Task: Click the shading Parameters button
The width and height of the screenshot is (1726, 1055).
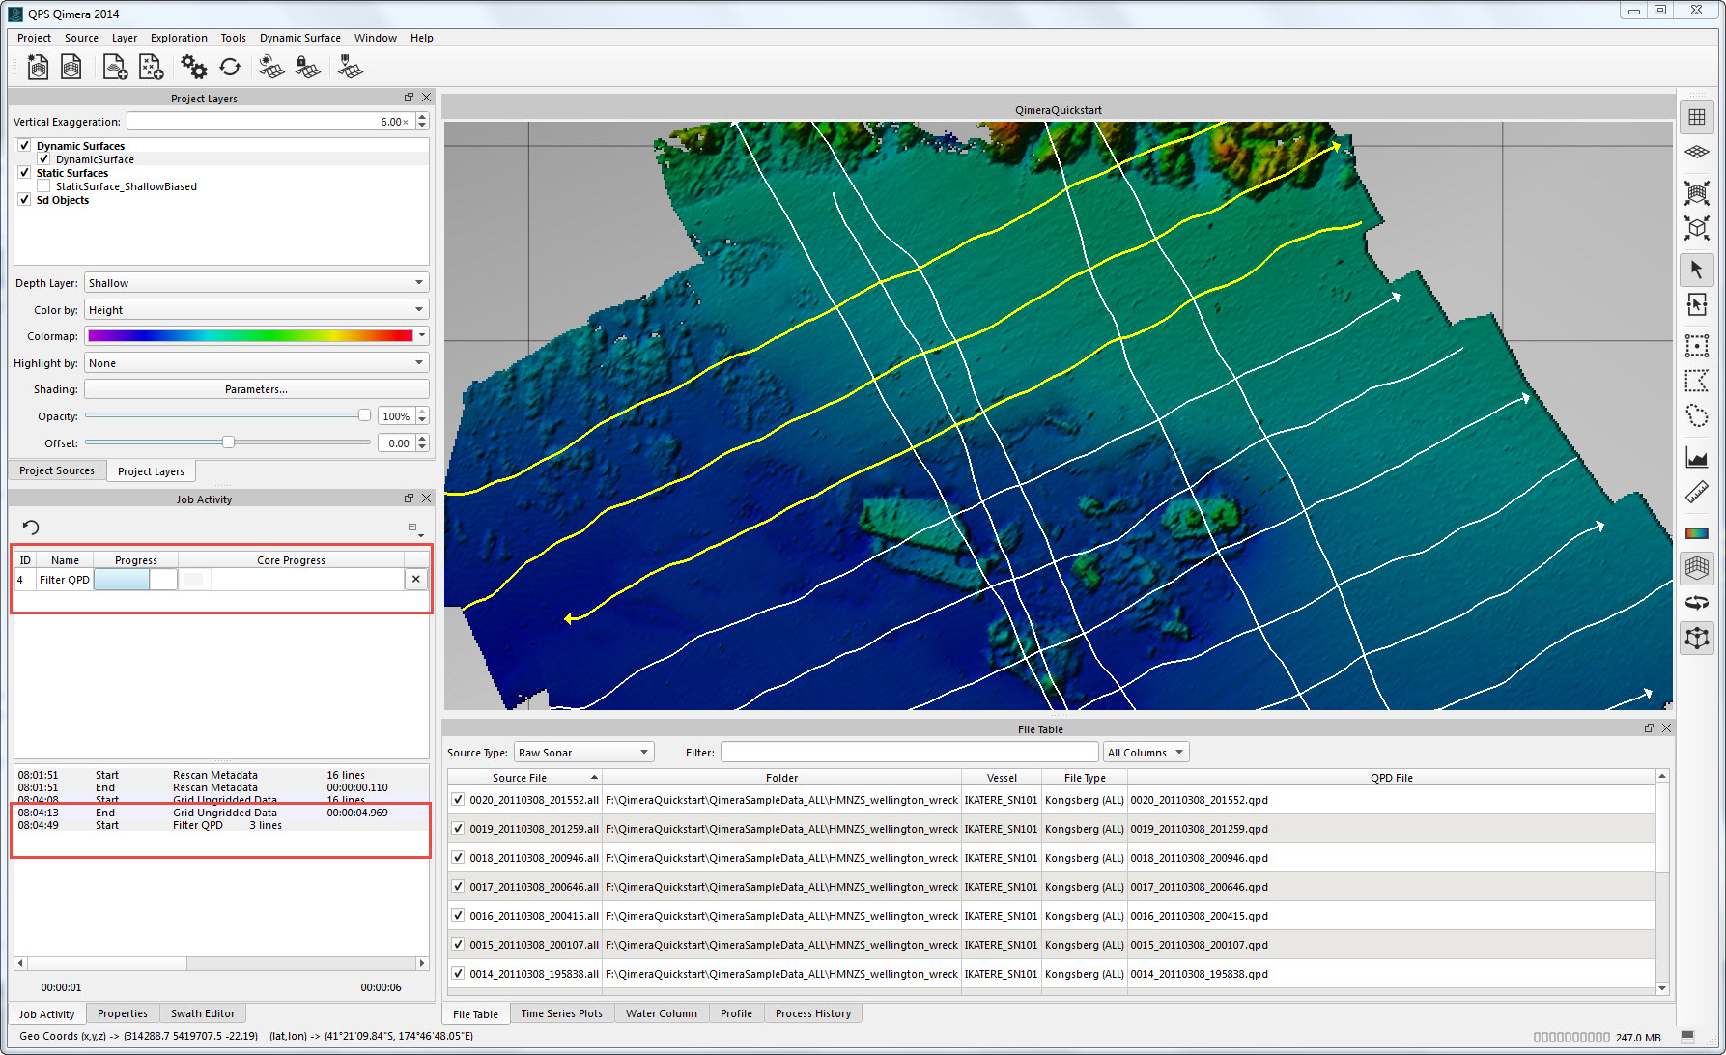Action: coord(256,389)
